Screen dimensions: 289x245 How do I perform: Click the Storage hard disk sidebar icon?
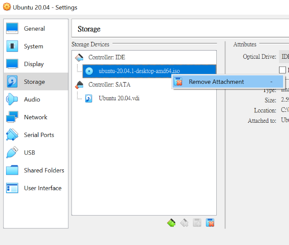[x=12, y=81]
